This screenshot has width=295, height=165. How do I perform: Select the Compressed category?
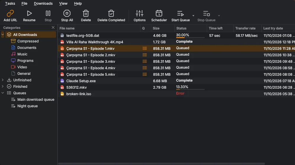[x=28, y=41]
